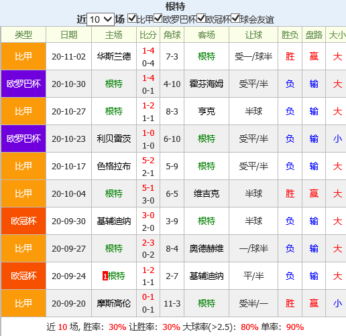Open 利贝雷茨 team link
The width and height of the screenshot is (346, 336).
coord(114,139)
